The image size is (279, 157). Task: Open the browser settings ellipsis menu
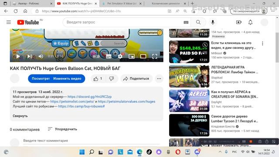click(x=273, y=11)
